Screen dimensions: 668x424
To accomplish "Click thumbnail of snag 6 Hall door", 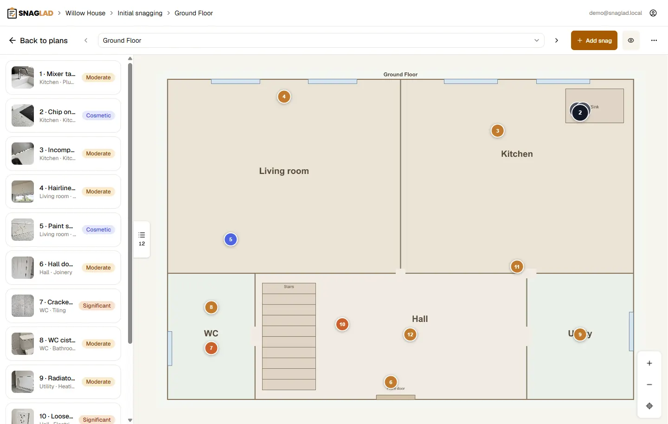I will 23,268.
